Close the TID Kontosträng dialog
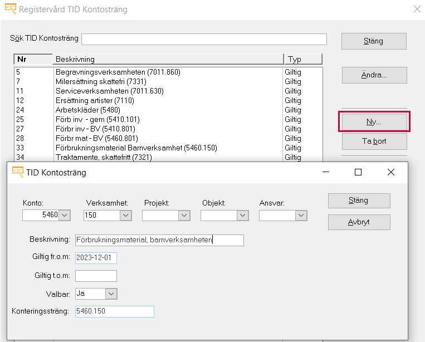The image size is (425, 342). [391, 172]
